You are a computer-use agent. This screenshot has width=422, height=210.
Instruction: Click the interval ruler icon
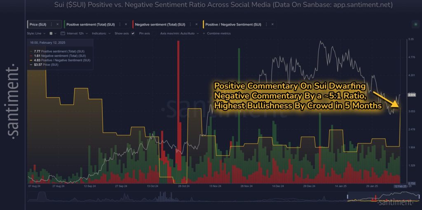(63, 33)
